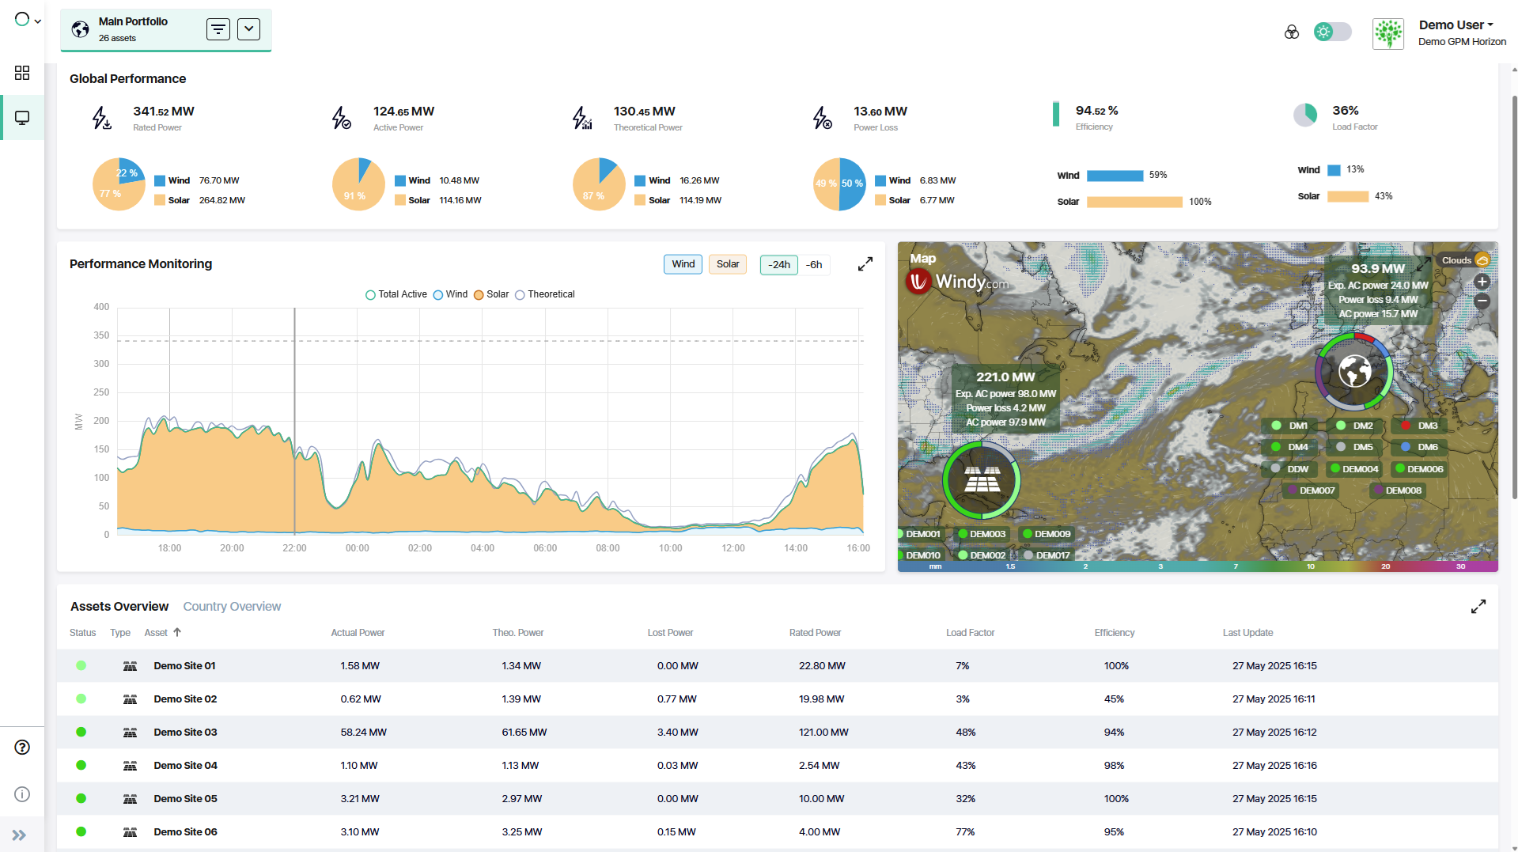Click the monitor icon in the left sidebar
Screen dimensions: 1518x852
click(21, 117)
